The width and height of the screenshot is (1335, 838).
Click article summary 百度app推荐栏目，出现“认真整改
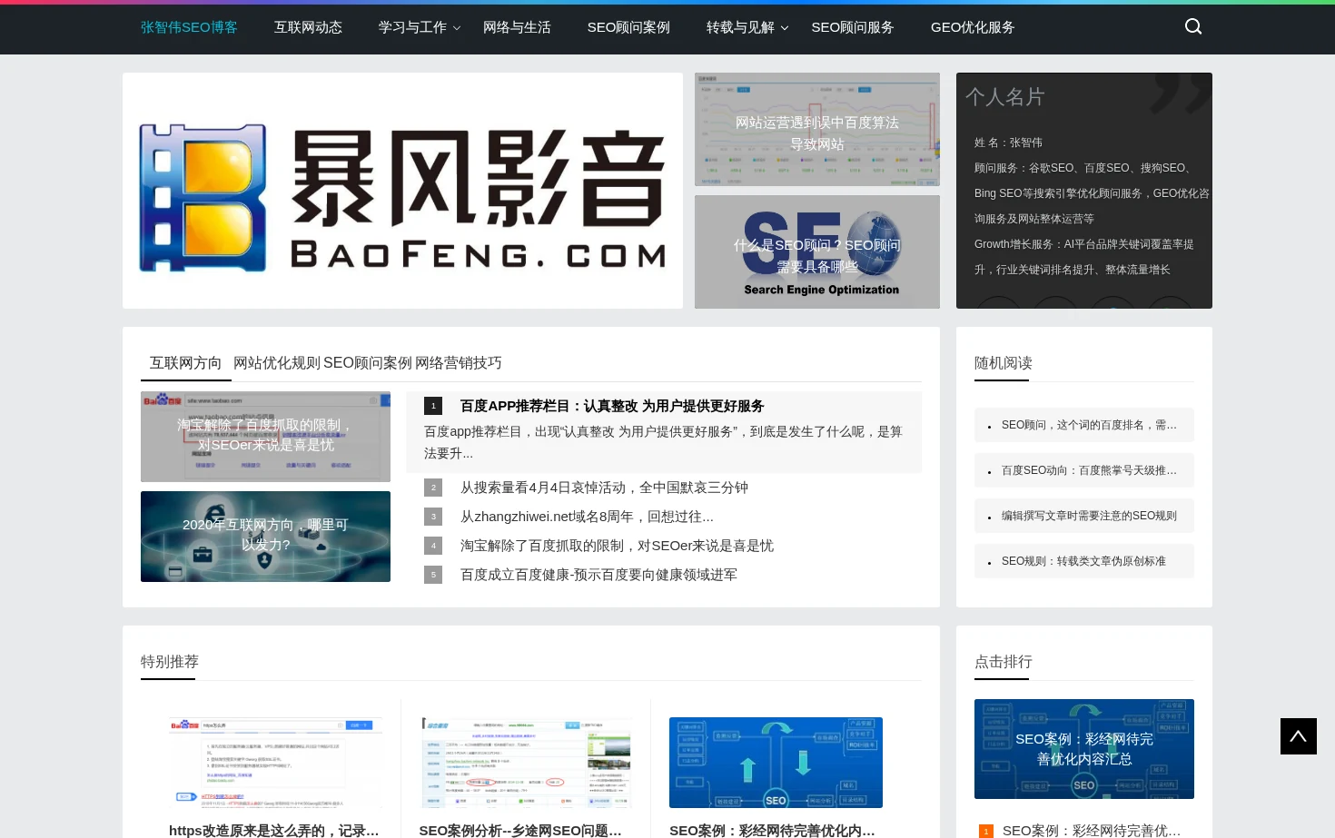click(664, 442)
